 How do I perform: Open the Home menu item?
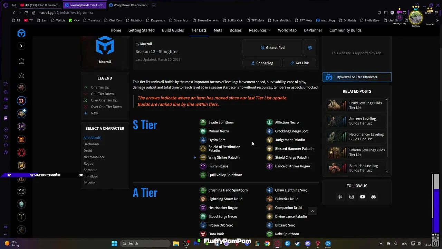pyautogui.click(x=116, y=30)
